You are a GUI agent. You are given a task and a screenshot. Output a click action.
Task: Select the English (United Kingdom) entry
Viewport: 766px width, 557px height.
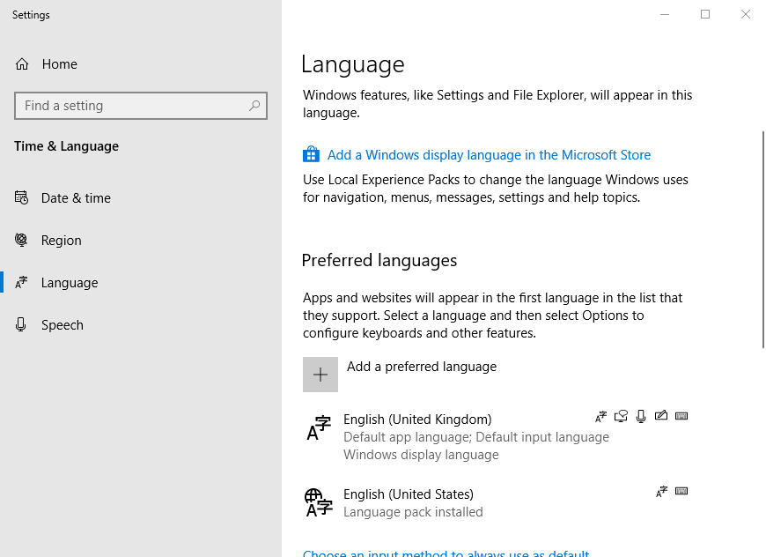(x=496, y=437)
